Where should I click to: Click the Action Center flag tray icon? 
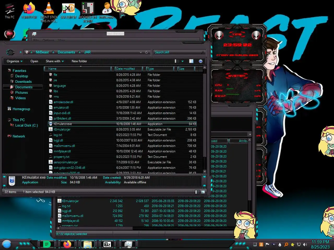[267, 245]
